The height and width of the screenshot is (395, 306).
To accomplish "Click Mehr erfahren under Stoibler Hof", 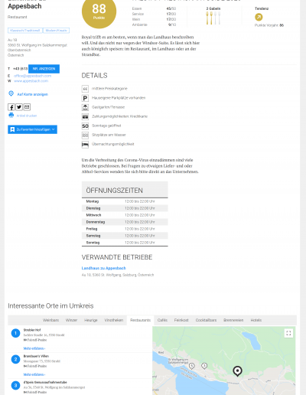I will coord(34,348).
